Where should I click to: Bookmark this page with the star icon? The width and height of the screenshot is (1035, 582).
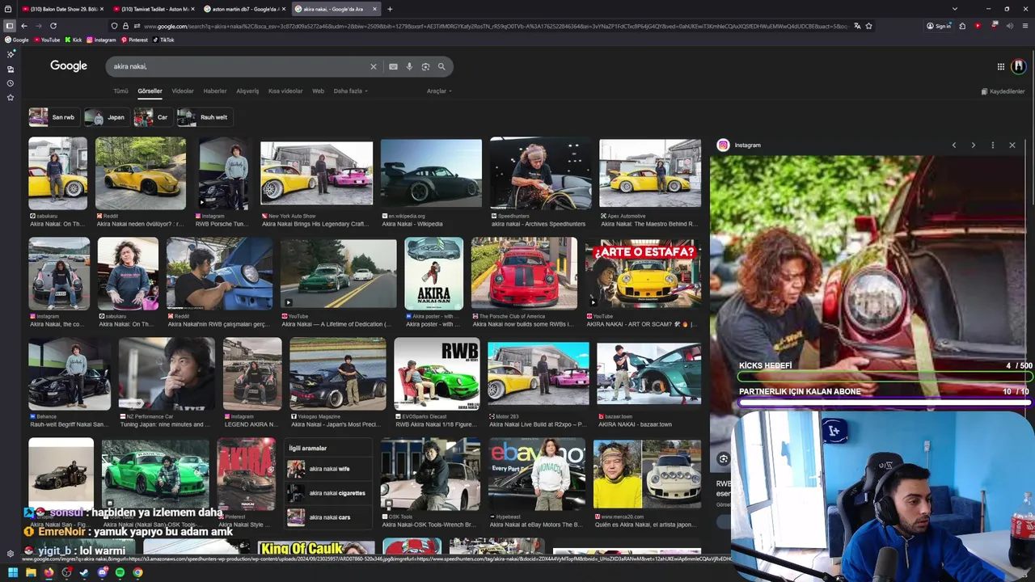[x=868, y=26]
